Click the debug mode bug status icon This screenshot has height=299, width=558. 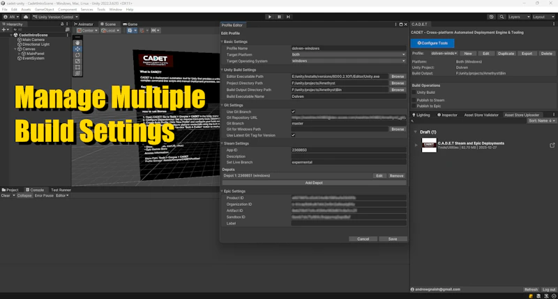[546, 296]
